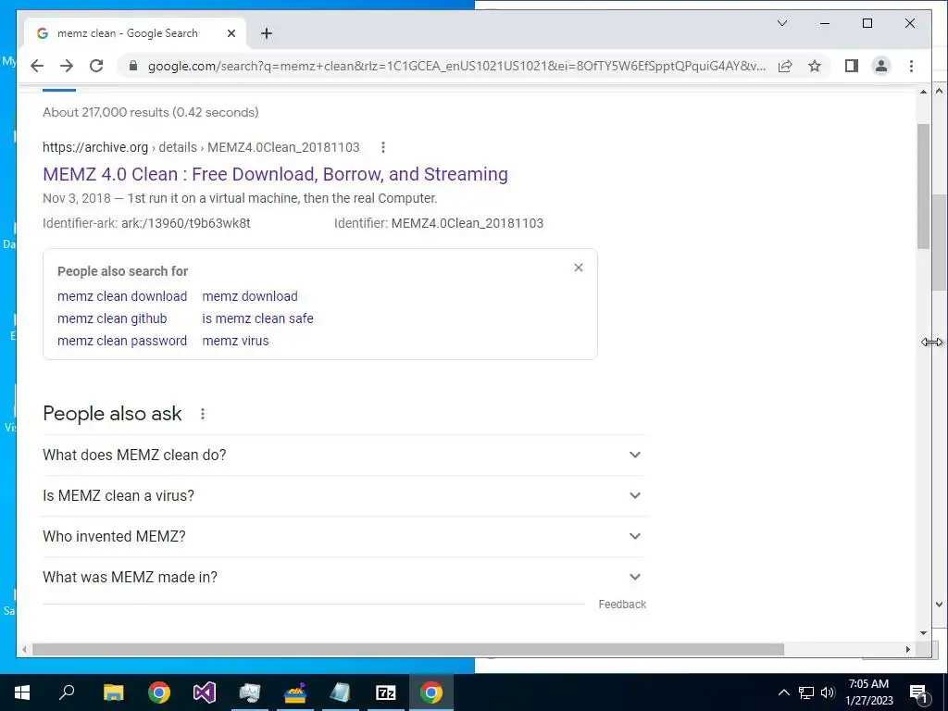Click the inner vertical scrollbar down arrow
The height and width of the screenshot is (711, 948).
click(923, 633)
